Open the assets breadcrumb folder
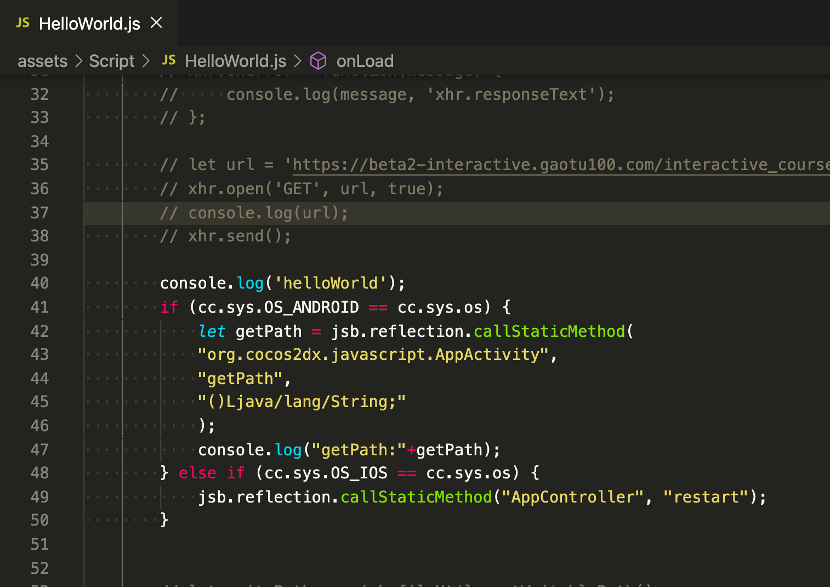Image resolution: width=830 pixels, height=587 pixels. click(42, 61)
